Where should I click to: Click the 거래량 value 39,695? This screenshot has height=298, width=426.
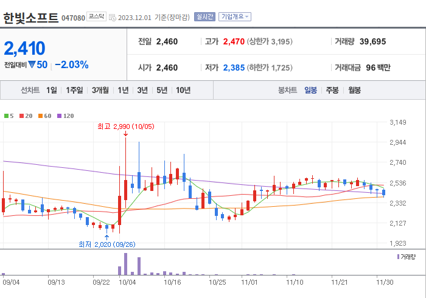pyautogui.click(x=372, y=41)
